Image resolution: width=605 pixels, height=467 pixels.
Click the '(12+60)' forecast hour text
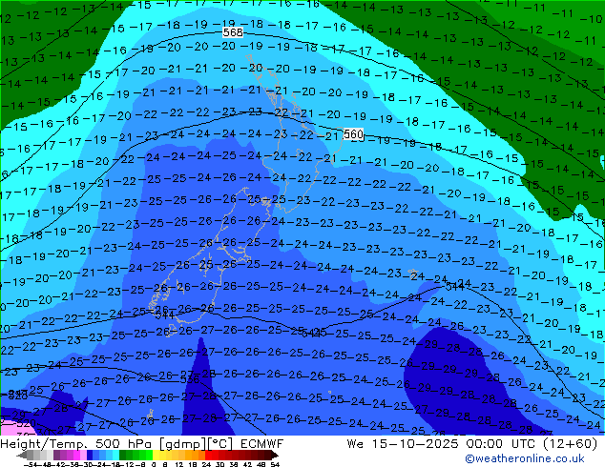point(571,444)
